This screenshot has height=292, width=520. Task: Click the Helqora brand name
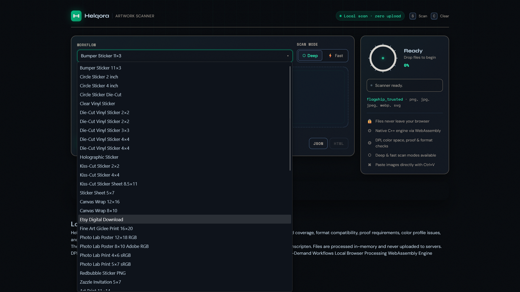pyautogui.click(x=97, y=16)
